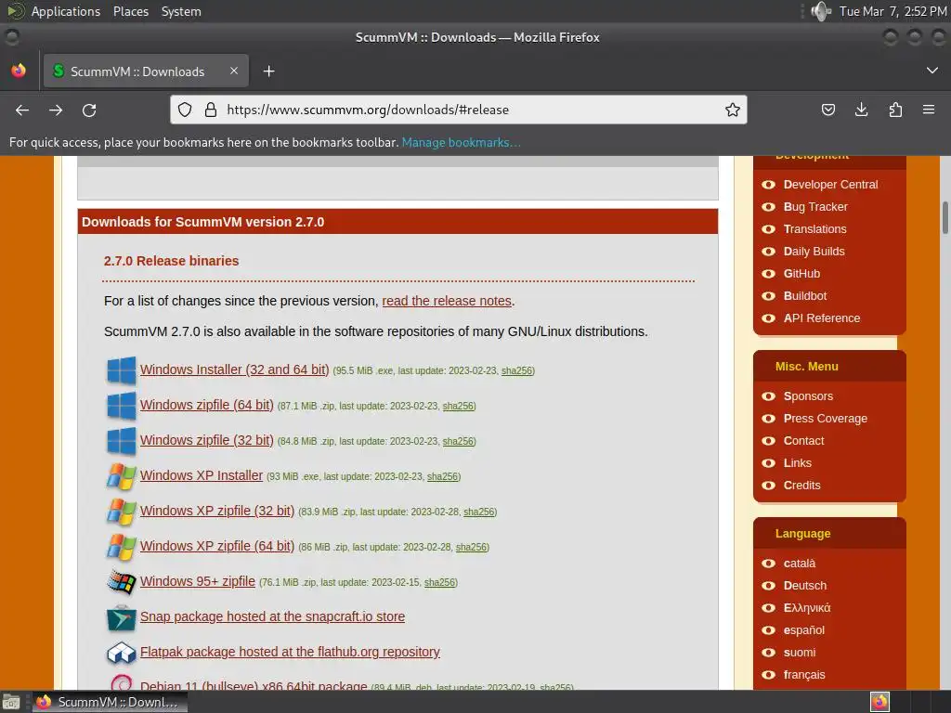Select the ScummVM :: Downloads tab
Screen dimensions: 951x713
146,71
